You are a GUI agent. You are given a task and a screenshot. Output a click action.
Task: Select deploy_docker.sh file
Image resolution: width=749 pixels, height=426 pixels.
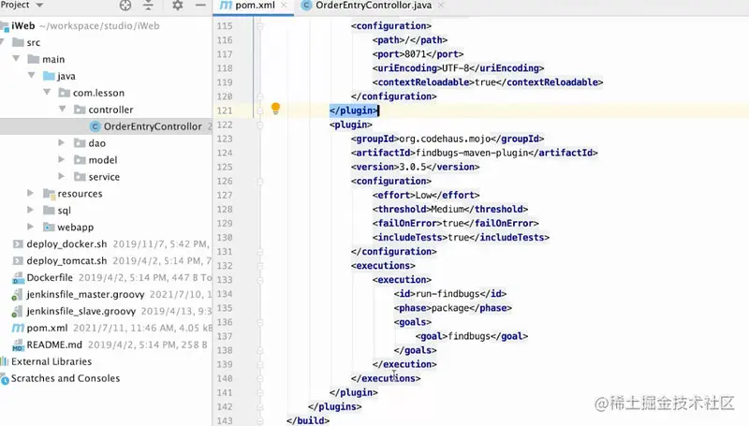pos(66,244)
